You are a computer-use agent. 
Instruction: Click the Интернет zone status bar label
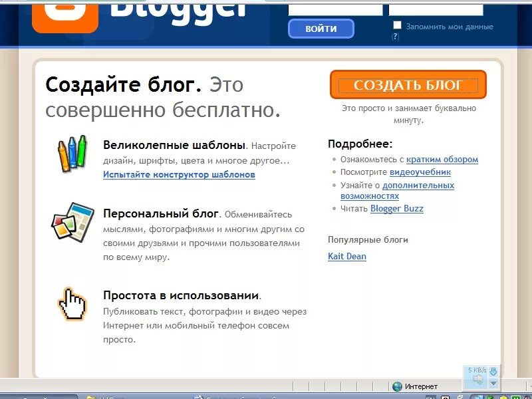click(421, 386)
